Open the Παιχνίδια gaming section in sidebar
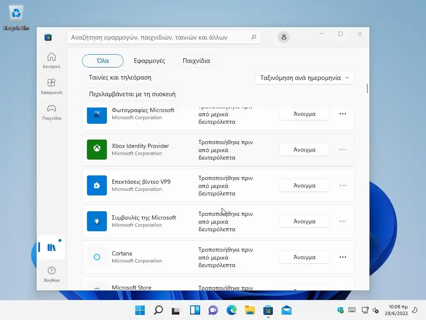Screen dimensions: 426x320 click(x=51, y=112)
